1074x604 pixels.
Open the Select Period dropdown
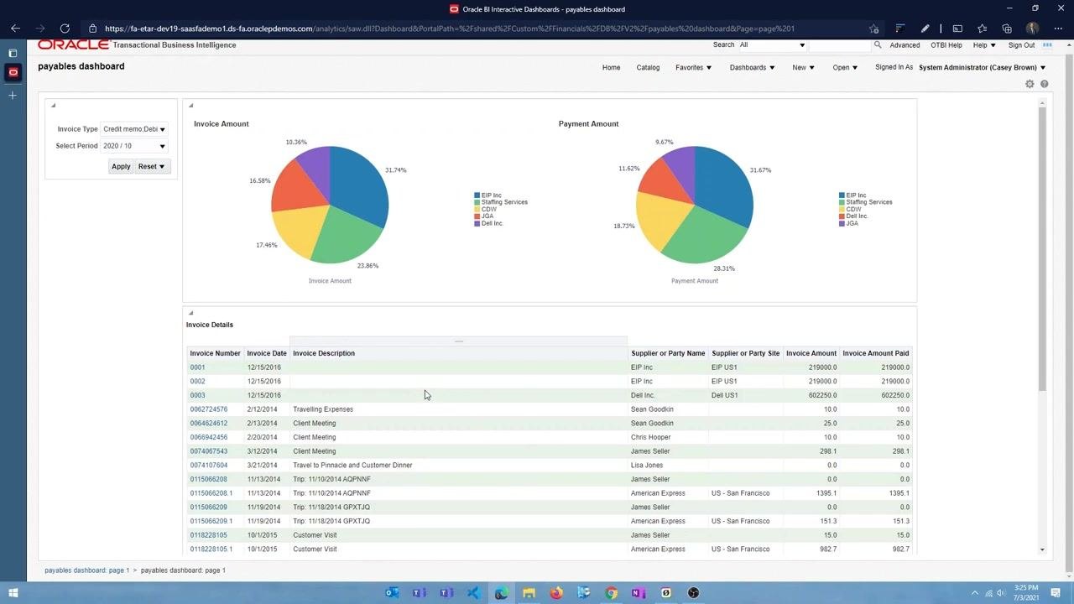(x=134, y=146)
